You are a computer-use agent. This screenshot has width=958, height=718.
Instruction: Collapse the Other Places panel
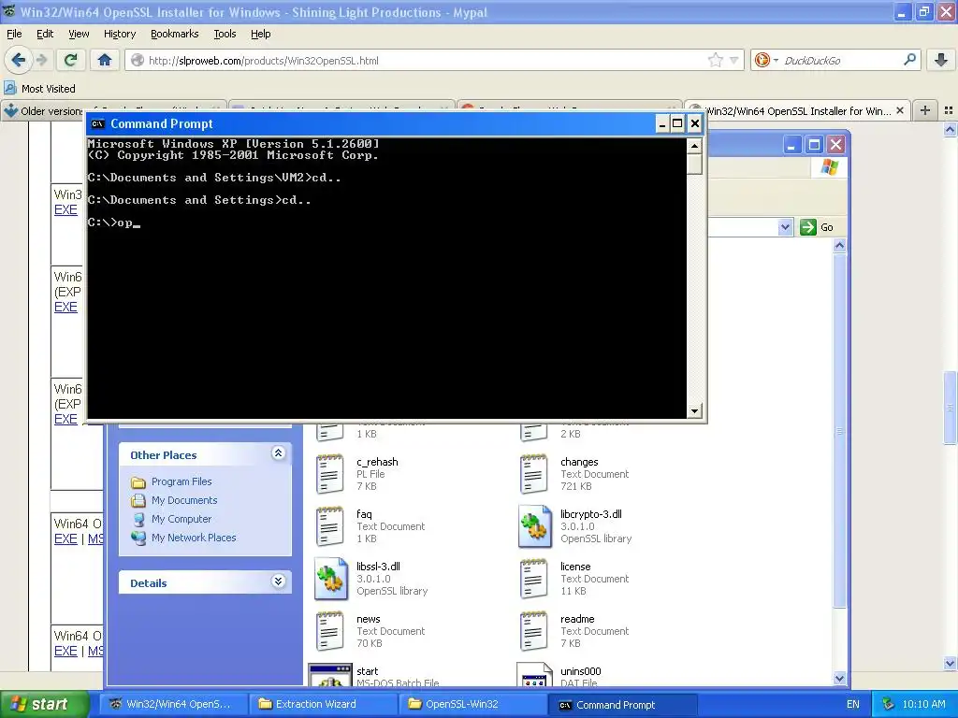click(278, 453)
